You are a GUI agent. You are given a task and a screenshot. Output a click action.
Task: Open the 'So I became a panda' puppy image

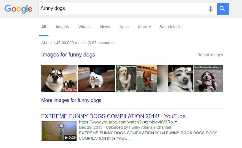pos(126,79)
